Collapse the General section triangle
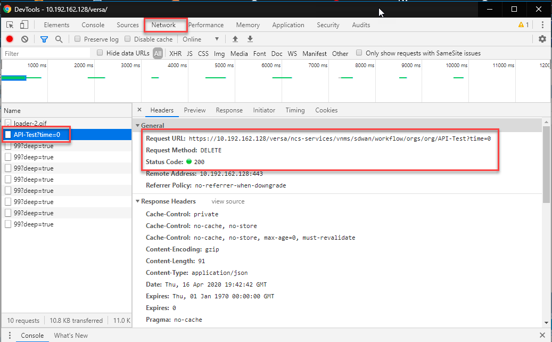 click(x=138, y=125)
